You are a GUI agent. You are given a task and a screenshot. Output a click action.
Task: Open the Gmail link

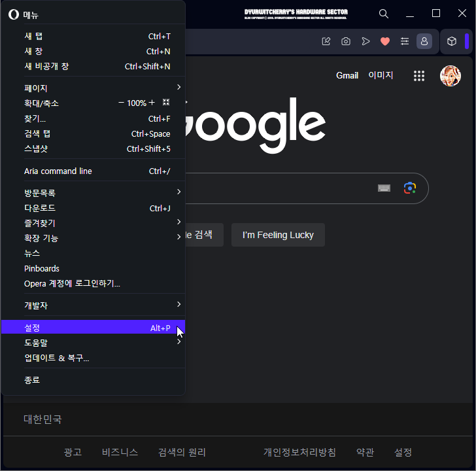[347, 75]
